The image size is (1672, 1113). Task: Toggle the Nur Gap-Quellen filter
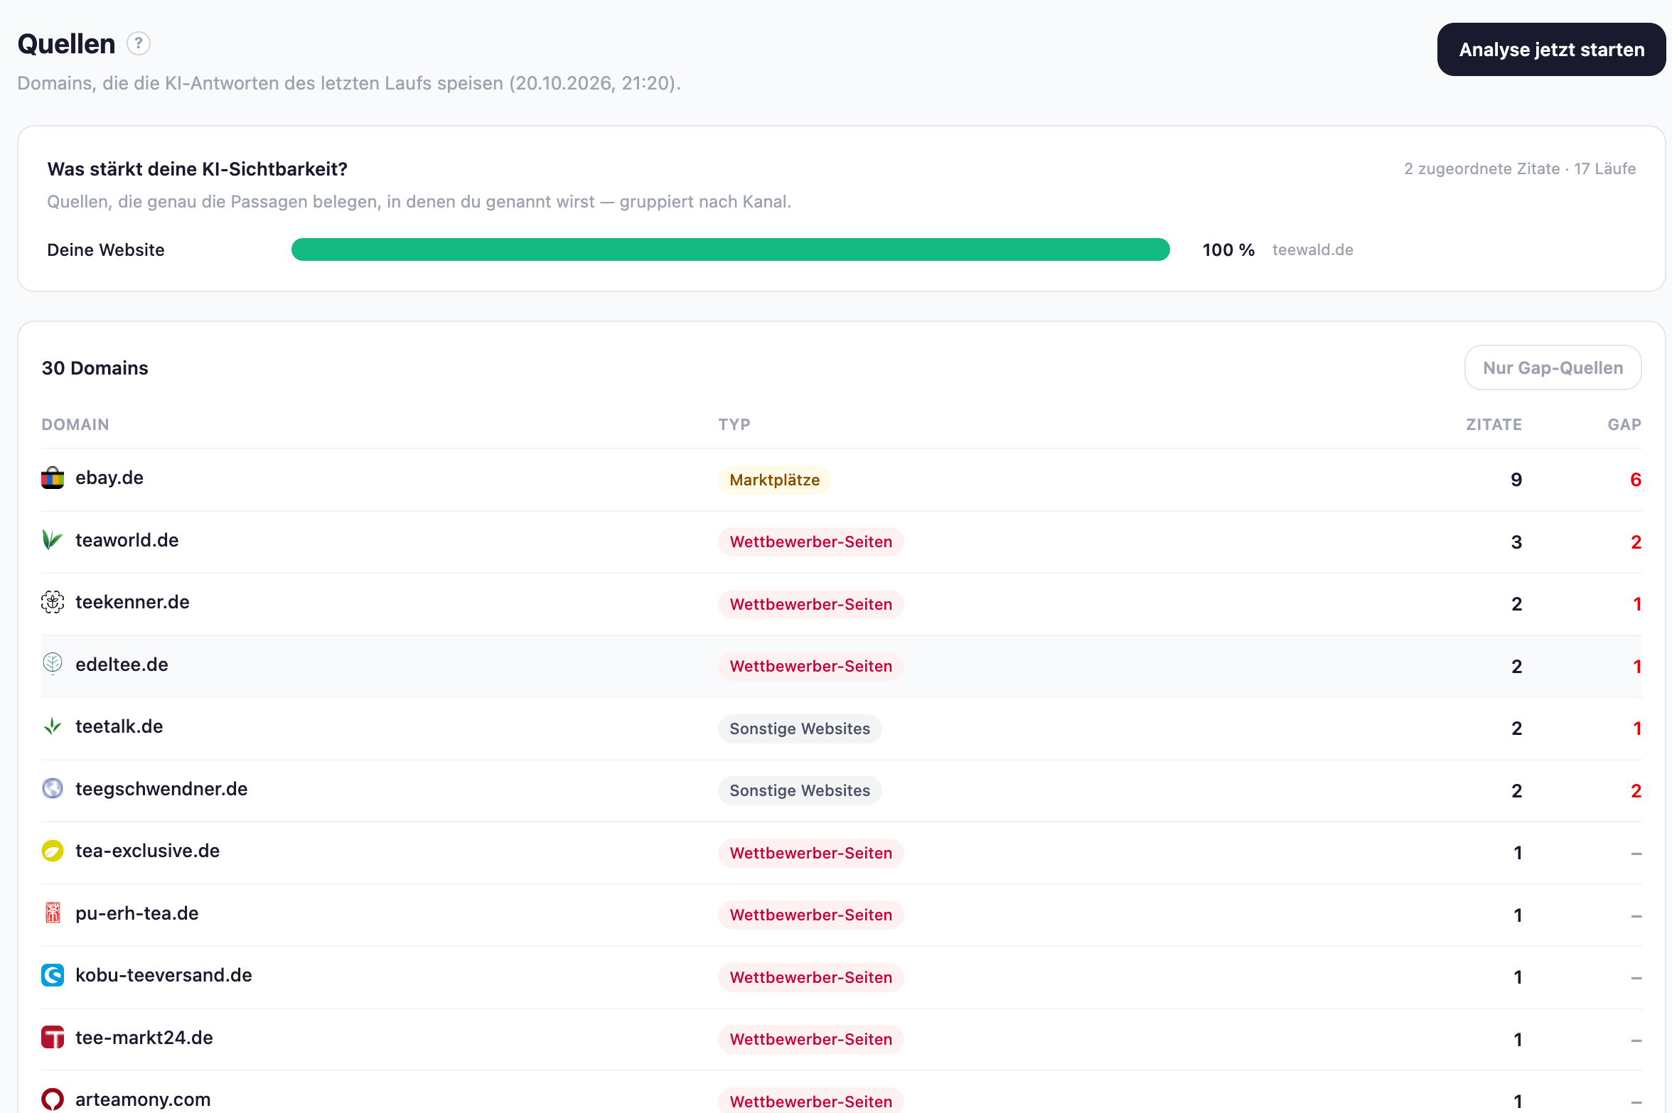[1553, 367]
